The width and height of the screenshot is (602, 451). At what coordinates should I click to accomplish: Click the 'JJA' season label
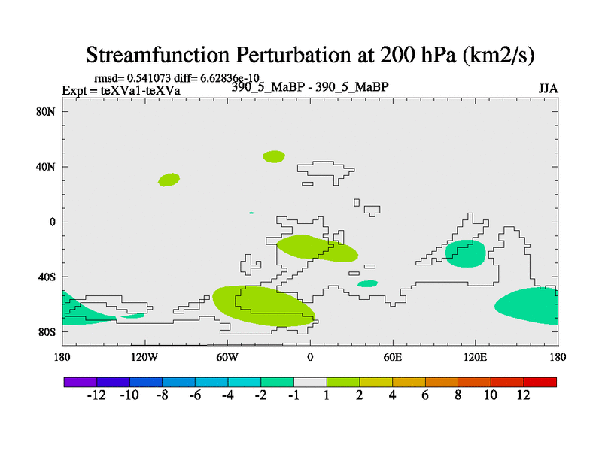pyautogui.click(x=548, y=89)
